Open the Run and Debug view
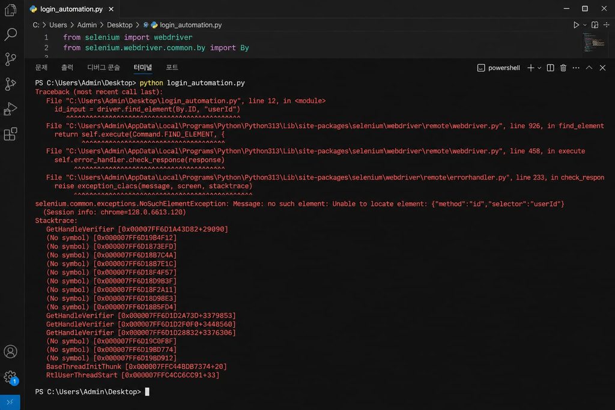615x410 pixels. (11, 109)
